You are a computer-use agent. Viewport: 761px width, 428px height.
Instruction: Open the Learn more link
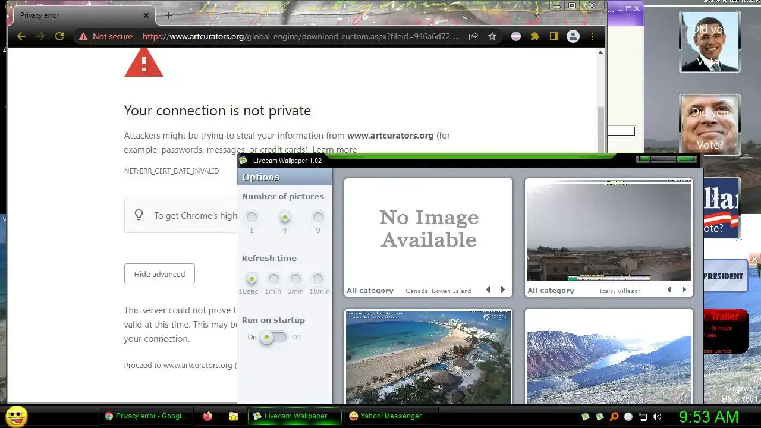click(335, 150)
